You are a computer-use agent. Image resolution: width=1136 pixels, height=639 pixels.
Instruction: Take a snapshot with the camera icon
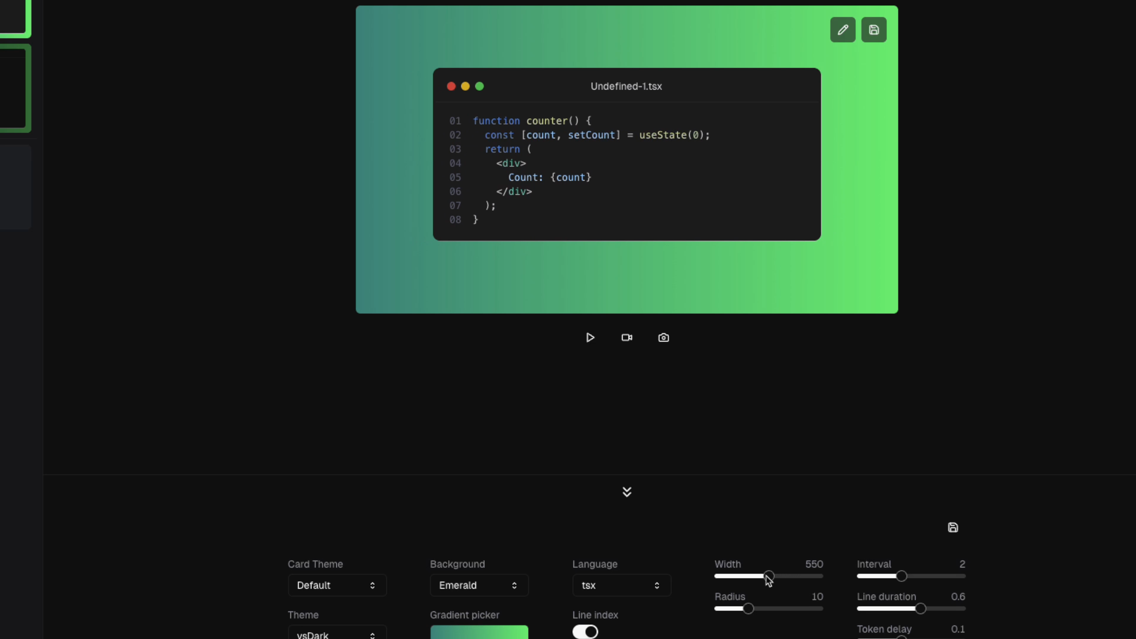pyautogui.click(x=663, y=338)
